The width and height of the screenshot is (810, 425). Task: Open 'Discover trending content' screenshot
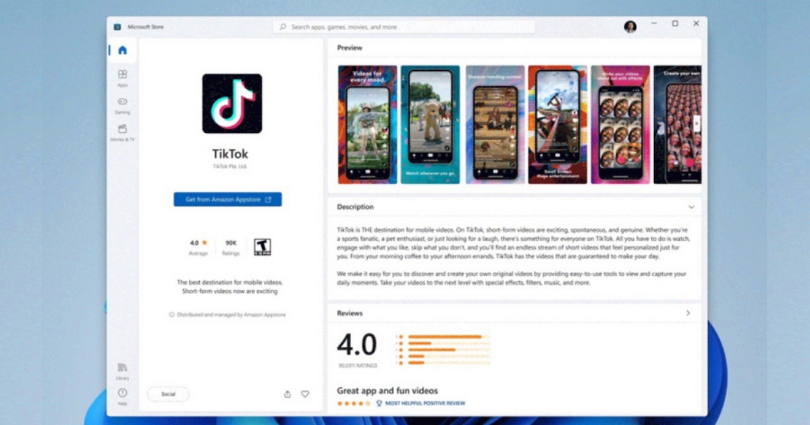click(x=495, y=124)
